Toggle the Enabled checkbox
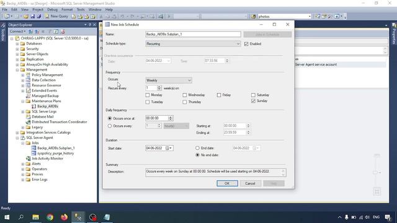Image resolution: width=397 pixels, height=223 pixels. (246, 44)
